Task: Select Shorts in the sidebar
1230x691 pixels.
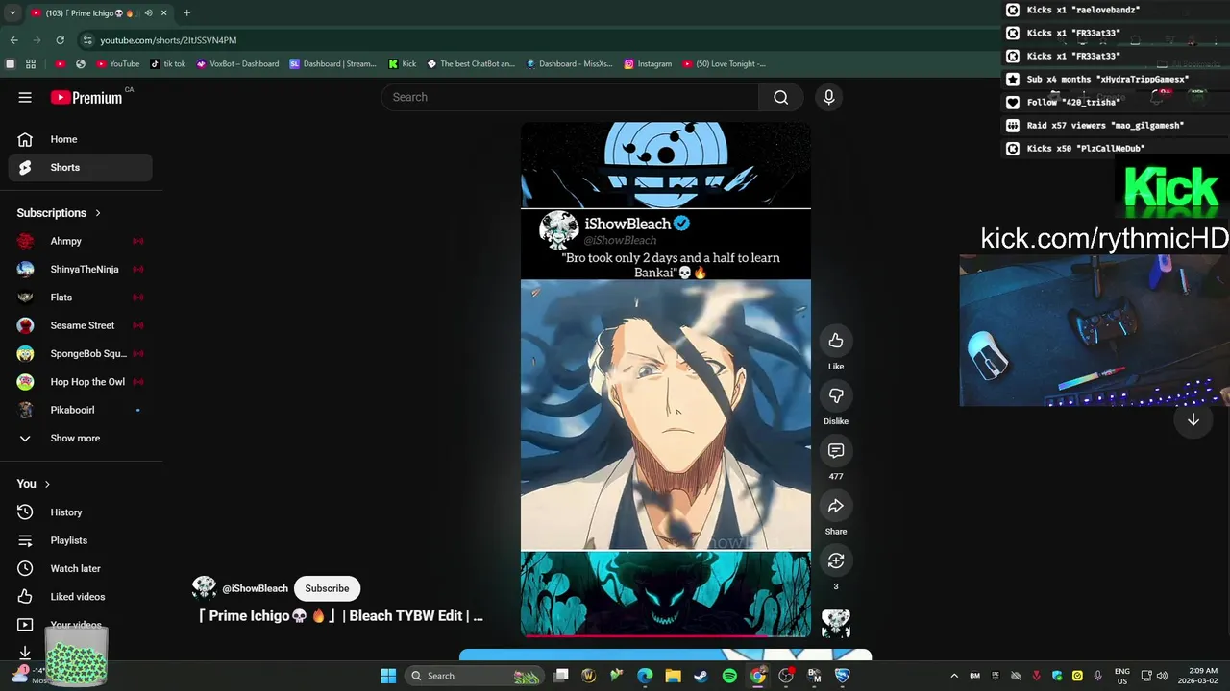Action: pyautogui.click(x=81, y=167)
